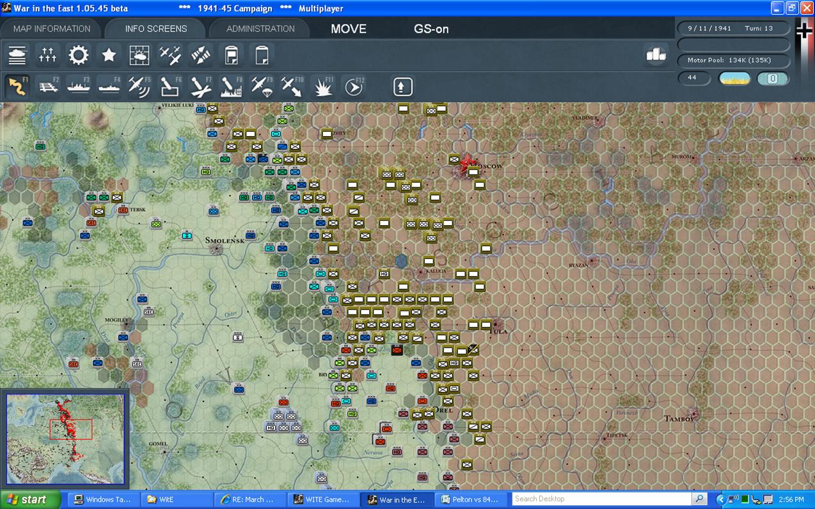Click the Gomel city label

click(x=157, y=444)
